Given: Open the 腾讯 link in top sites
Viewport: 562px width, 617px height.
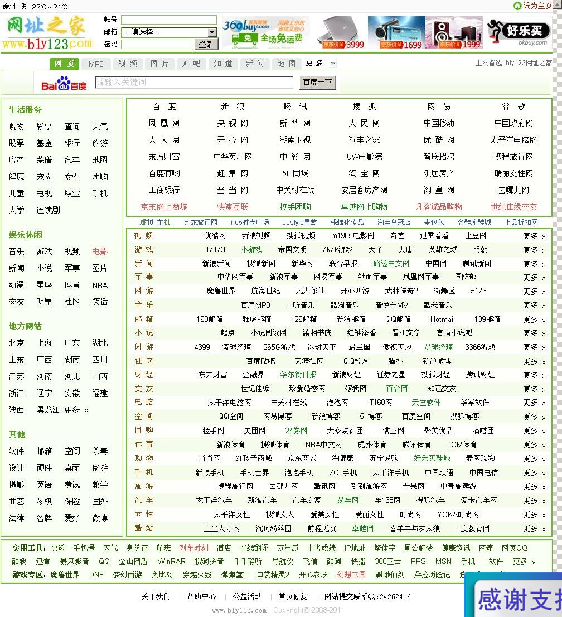Looking at the screenshot, I should click(295, 107).
